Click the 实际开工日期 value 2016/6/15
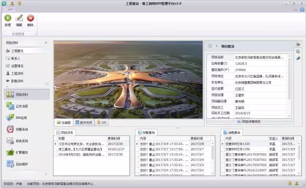This screenshot has height=188, width=306. (260, 113)
